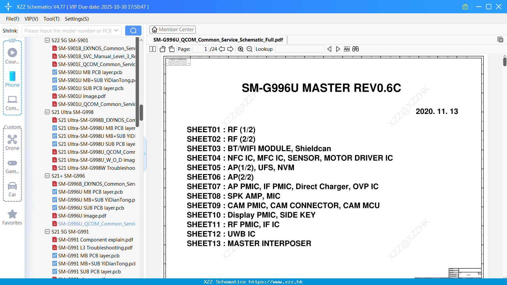Click the page number field
Viewport: 507px width, 285px height.
[200, 49]
